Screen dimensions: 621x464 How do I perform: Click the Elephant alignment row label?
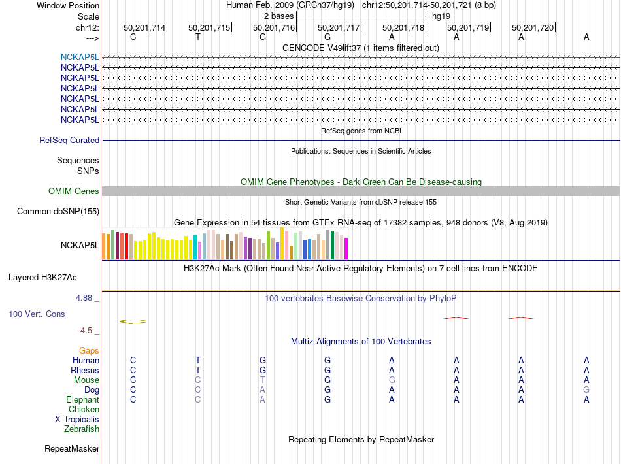tap(82, 399)
